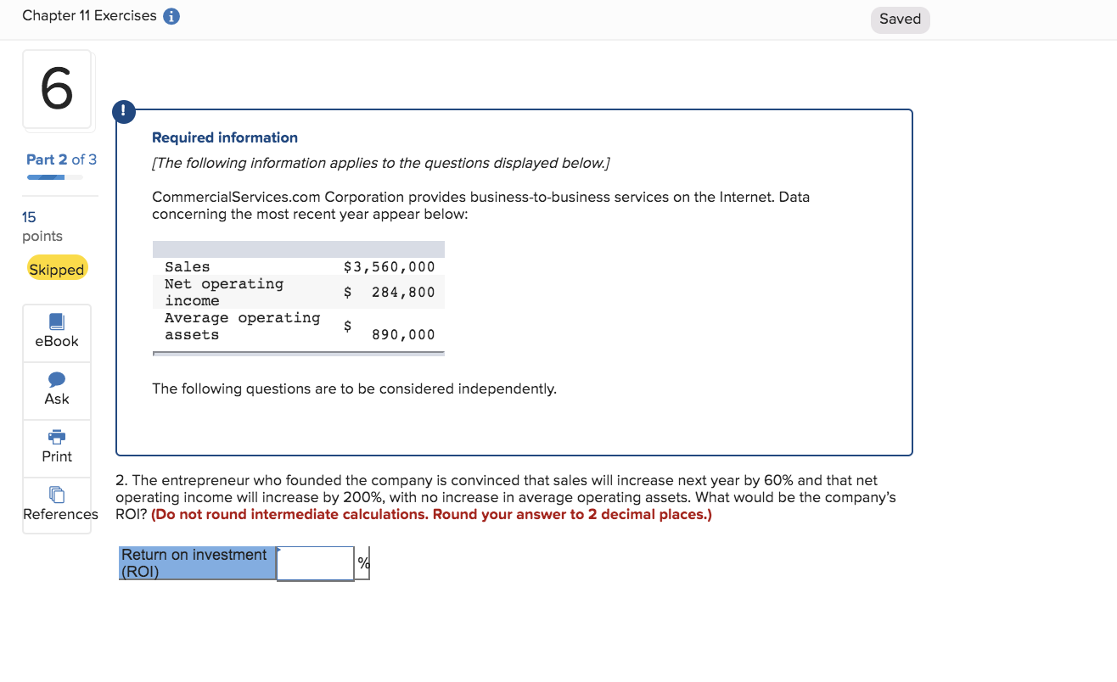
Task: Click the info icon beside Chapter 11 Exercises
Action: coord(171,16)
